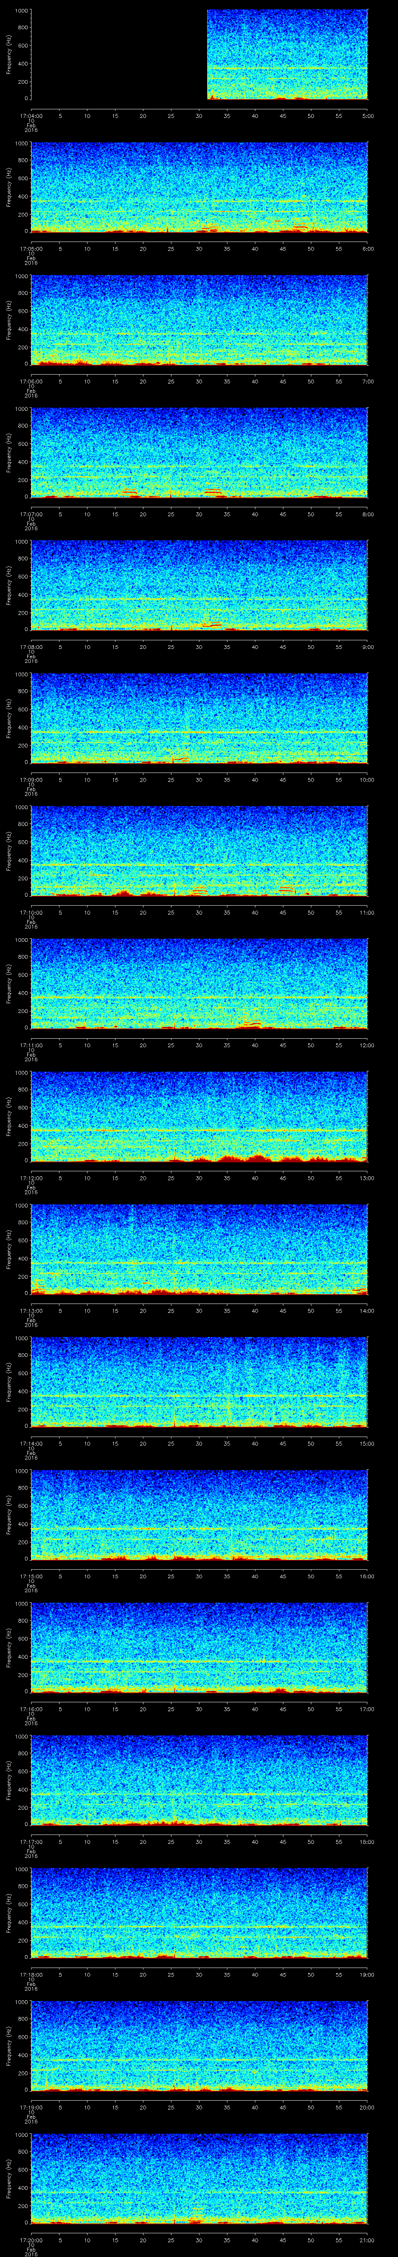Click the 17:12:00 start time label
This screenshot has width=398, height=2257.
[31, 1178]
